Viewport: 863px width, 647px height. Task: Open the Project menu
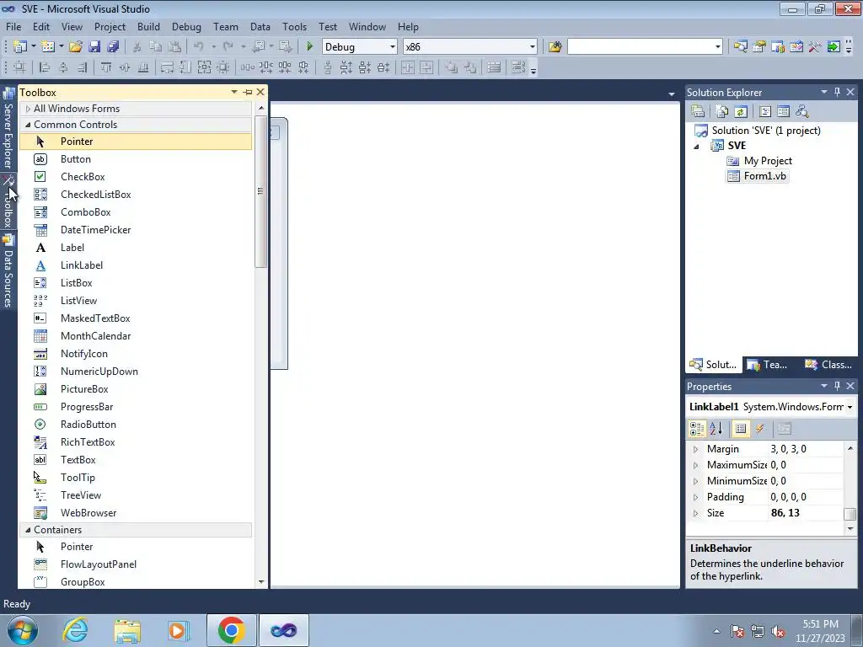[x=110, y=27]
